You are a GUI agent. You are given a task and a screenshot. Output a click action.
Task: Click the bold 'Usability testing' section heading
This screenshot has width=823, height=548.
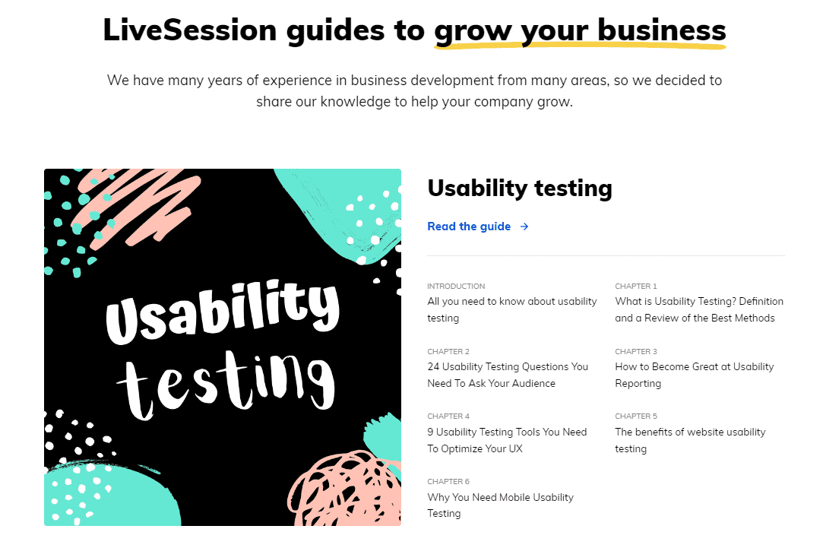[x=520, y=188]
